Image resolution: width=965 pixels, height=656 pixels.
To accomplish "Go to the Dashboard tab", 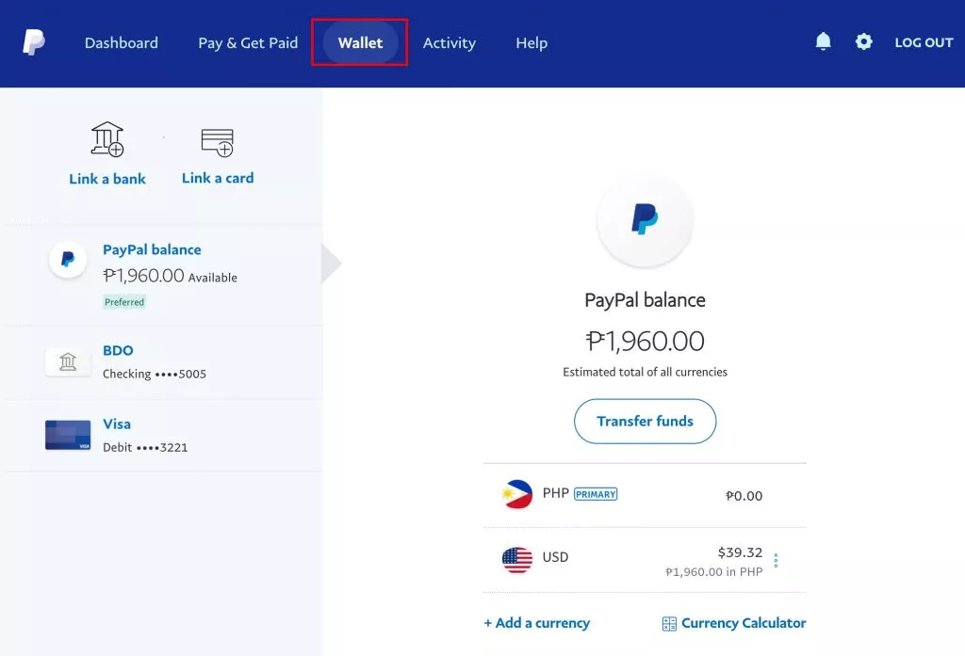I will click(122, 42).
